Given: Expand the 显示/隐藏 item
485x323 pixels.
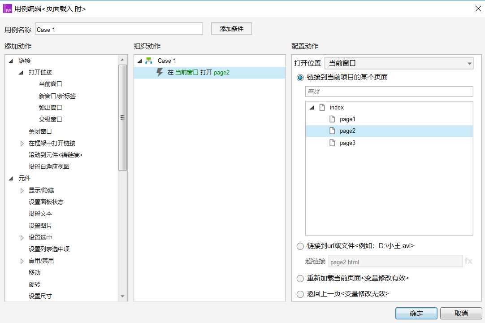Looking at the screenshot, I should pyautogui.click(x=22, y=191).
